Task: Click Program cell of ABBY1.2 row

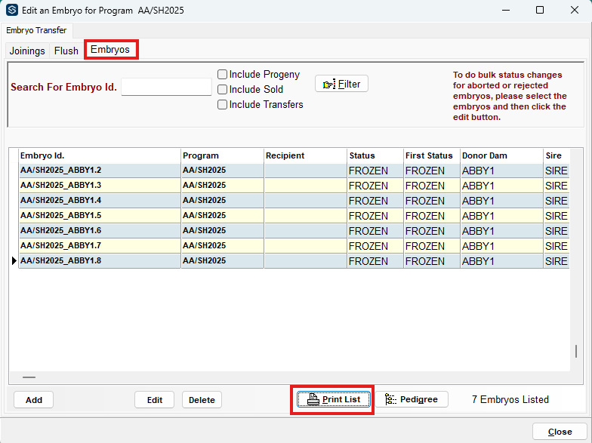Action: 222,171
